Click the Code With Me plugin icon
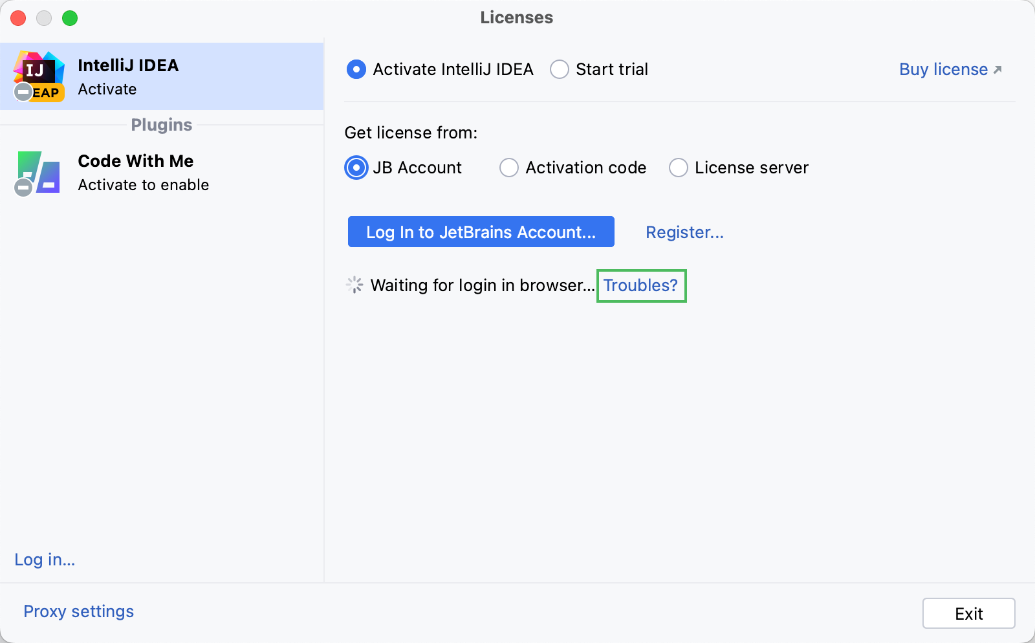This screenshot has height=643, width=1035. pyautogui.click(x=38, y=170)
